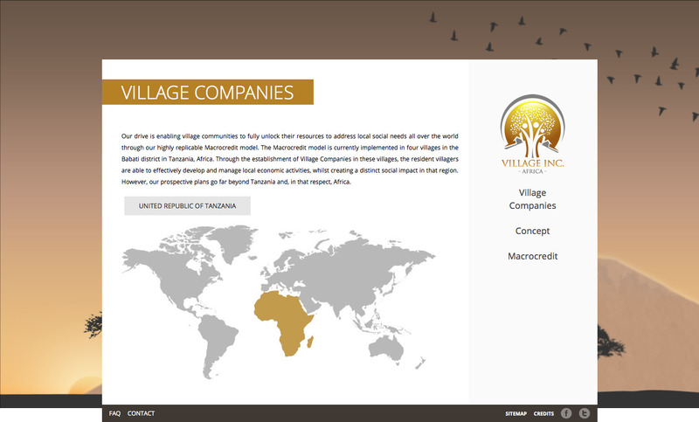Viewport: 699px width, 422px height.
Task: Open the FAQ footer link
Action: point(114,413)
